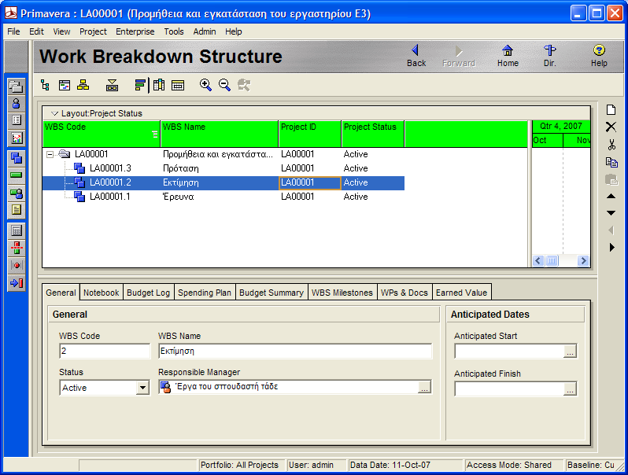Collapse the LA00001 project tree node
Screen dimensions: 628x475
click(x=50, y=154)
